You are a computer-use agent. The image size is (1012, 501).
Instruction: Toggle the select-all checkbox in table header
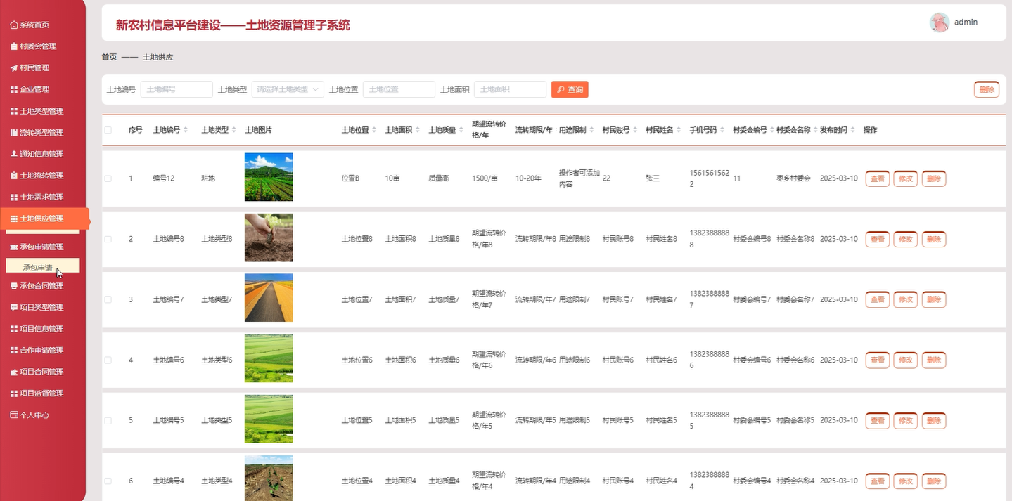point(108,129)
